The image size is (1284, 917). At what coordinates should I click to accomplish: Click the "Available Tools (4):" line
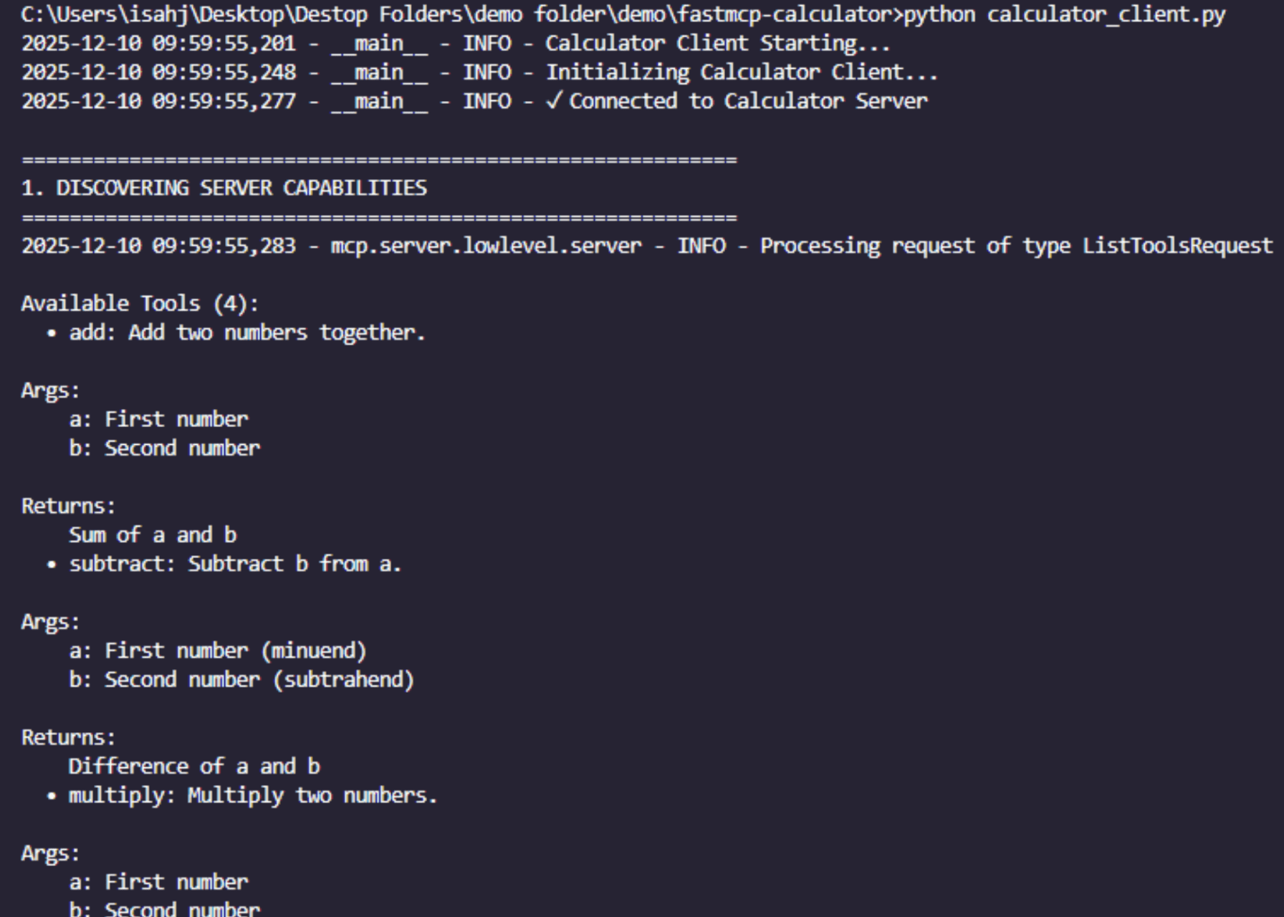140,304
